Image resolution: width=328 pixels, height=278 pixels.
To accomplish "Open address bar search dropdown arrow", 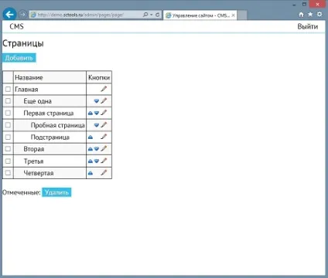I will click(152, 15).
